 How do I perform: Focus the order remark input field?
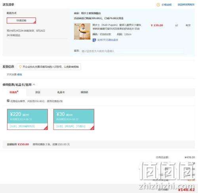pos(132,51)
